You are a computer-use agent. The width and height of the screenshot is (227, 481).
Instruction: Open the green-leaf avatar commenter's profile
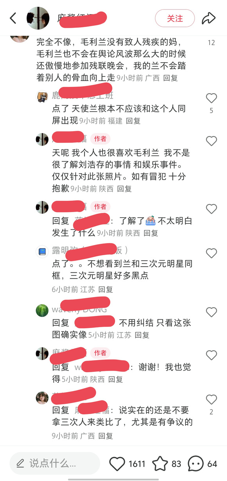tap(42, 311)
